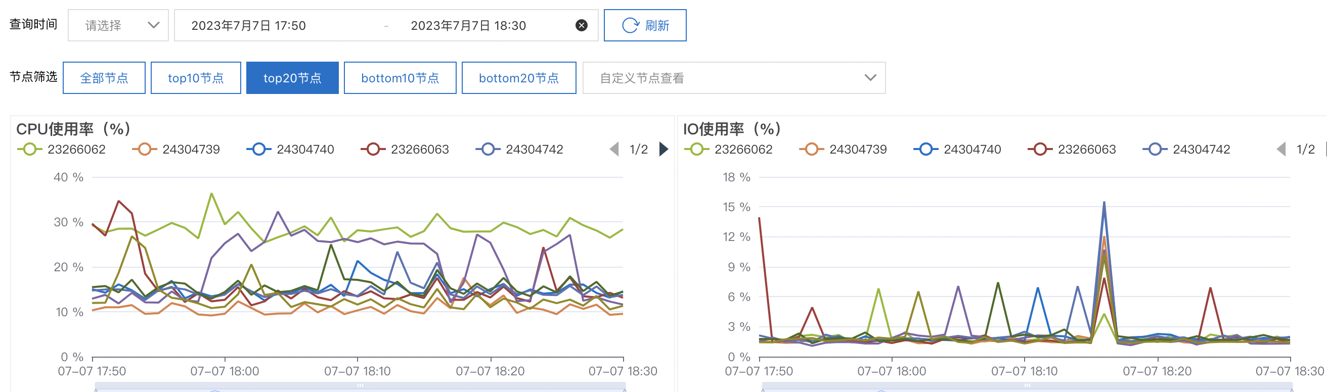
Task: Toggle IO series 23266062 legend marker
Action: click(x=696, y=149)
